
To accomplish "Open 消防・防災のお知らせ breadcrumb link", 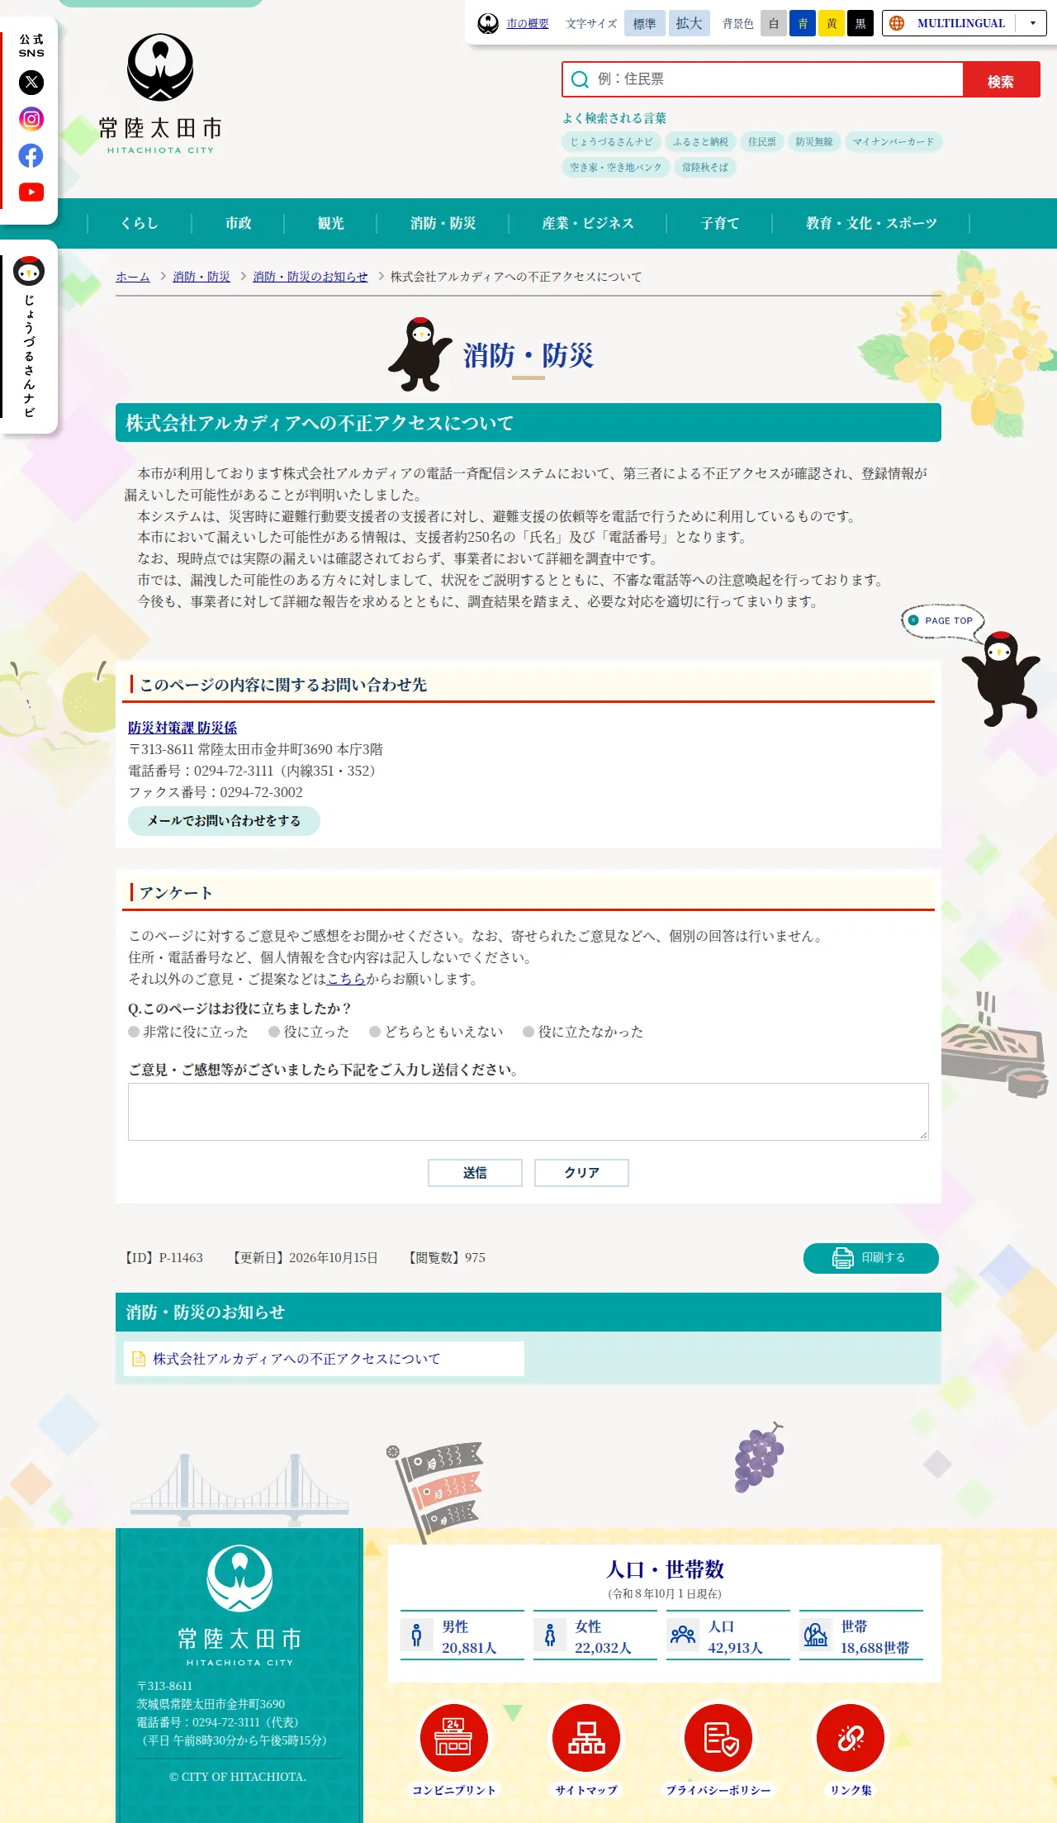I will click(x=310, y=277).
